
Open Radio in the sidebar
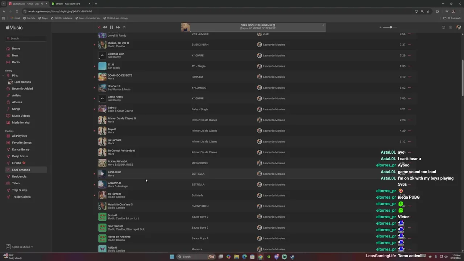tap(16, 62)
